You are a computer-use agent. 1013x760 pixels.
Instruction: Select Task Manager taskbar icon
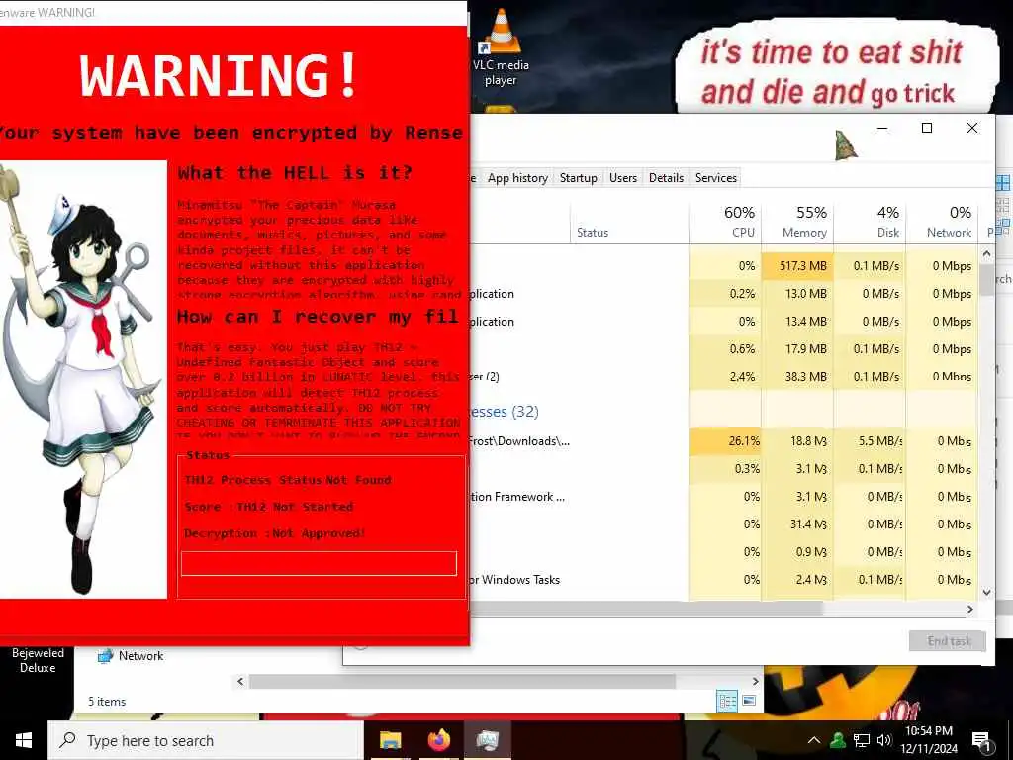487,740
